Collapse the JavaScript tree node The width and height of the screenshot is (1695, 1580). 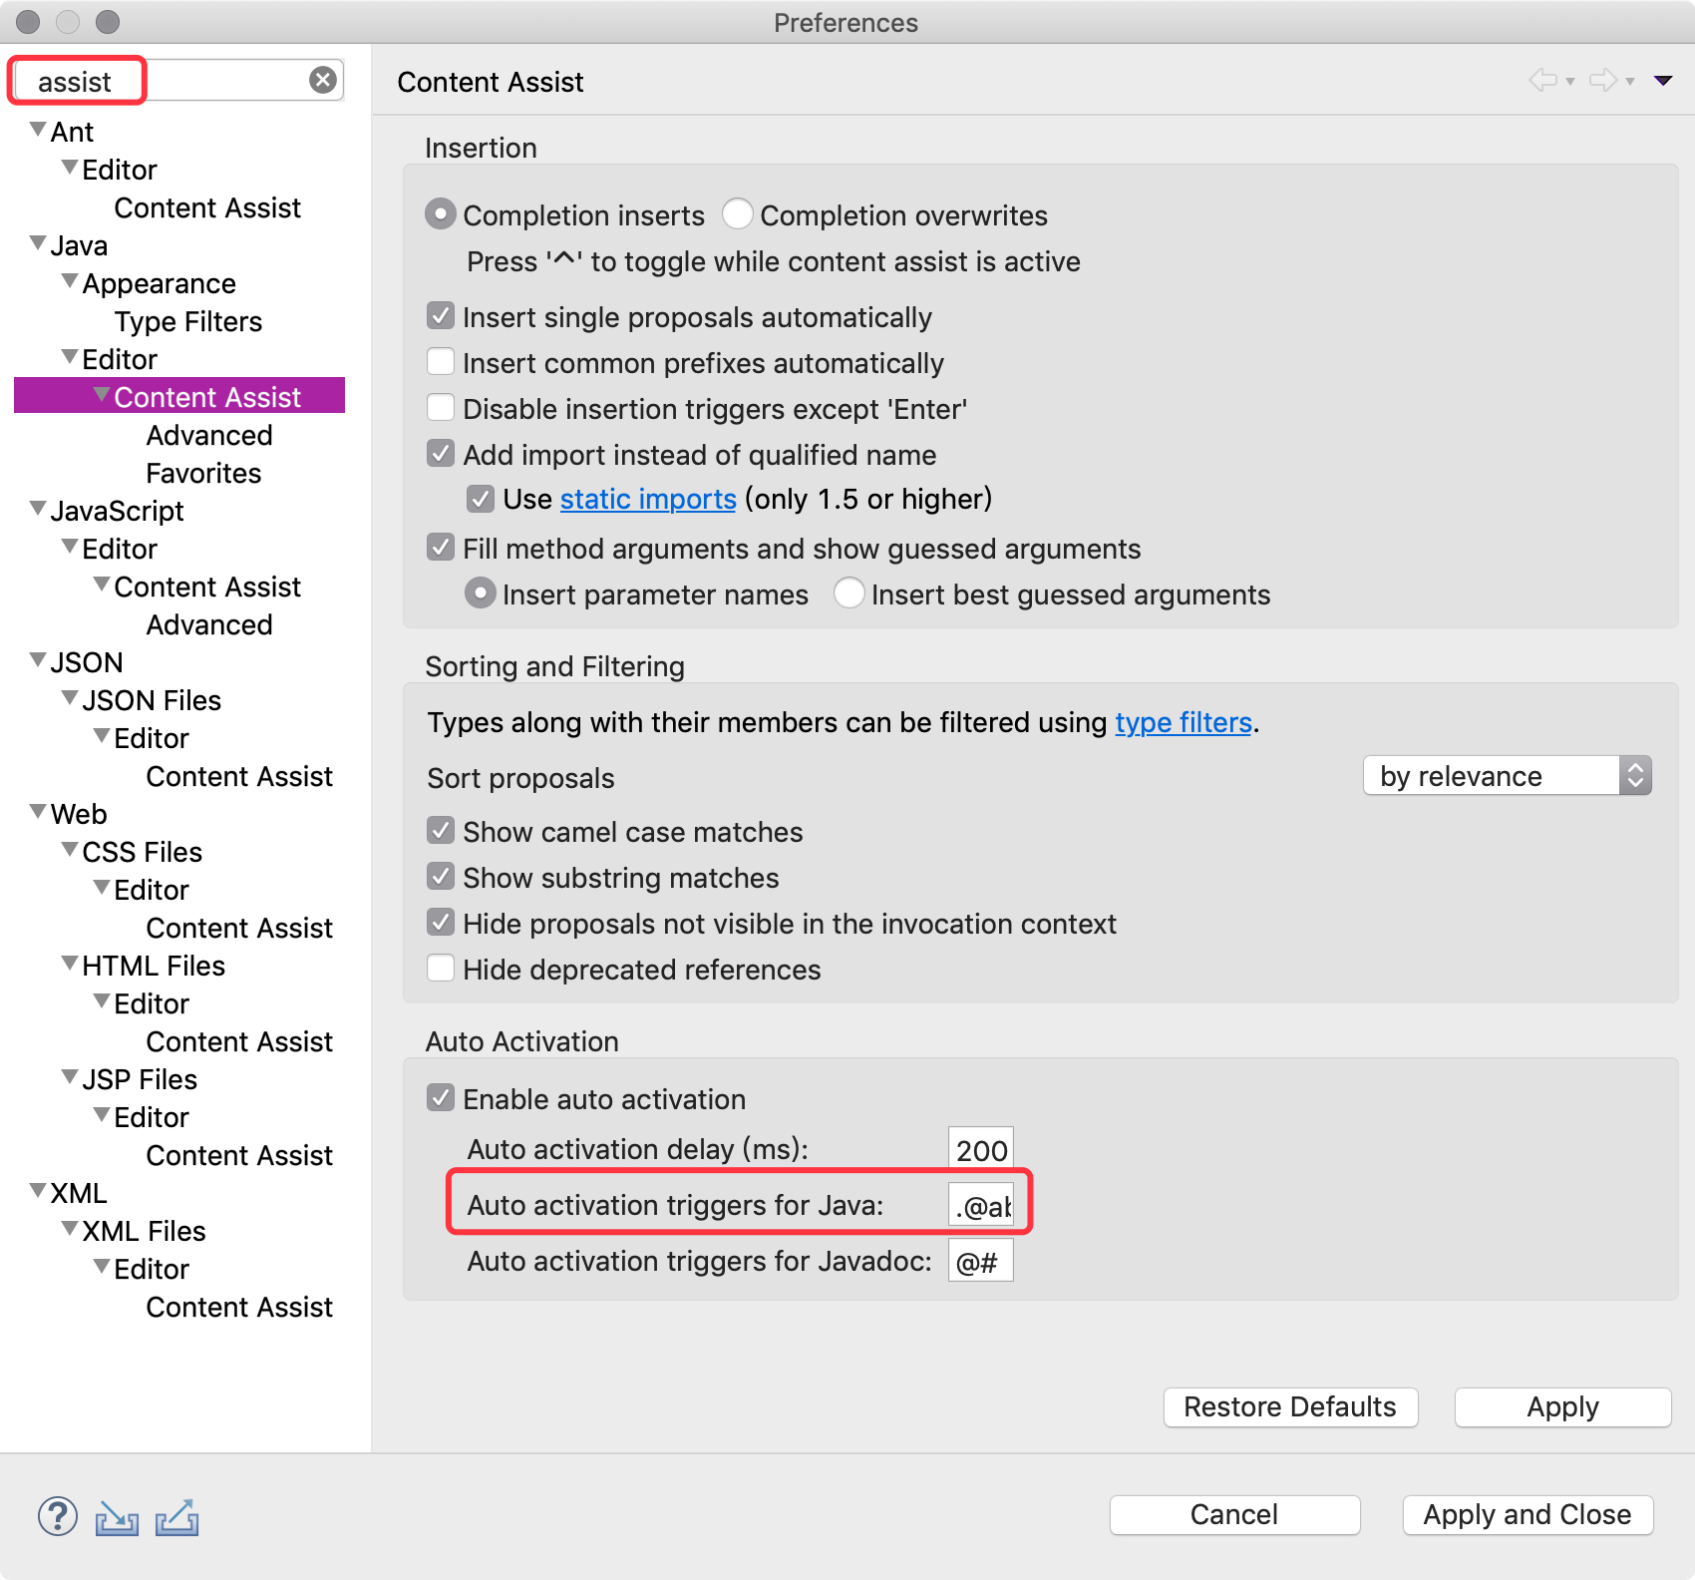coord(39,509)
